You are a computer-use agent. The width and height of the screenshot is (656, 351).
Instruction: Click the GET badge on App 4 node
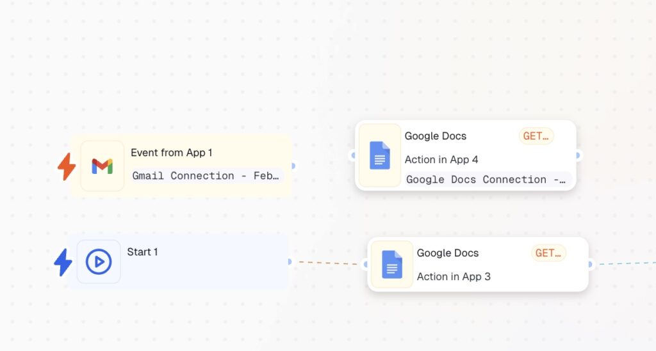tap(536, 136)
